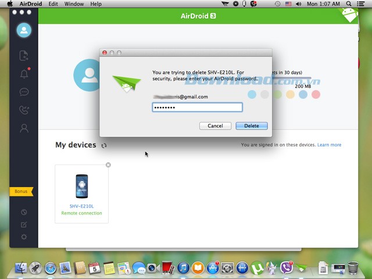Open the Help menu

point(96,4)
